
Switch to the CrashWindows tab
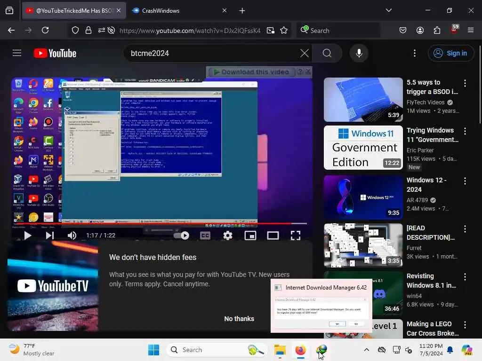click(178, 11)
